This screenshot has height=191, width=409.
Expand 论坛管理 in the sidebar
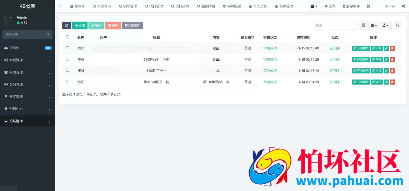pos(27,121)
